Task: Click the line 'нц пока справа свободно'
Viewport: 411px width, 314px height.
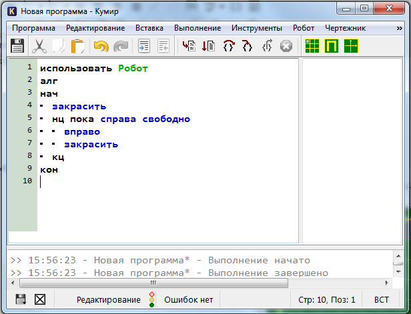Action: (121, 119)
